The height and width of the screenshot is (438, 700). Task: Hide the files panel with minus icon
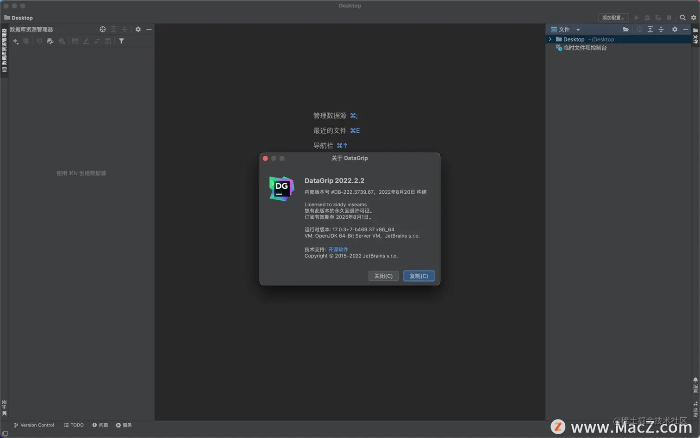pyautogui.click(x=686, y=29)
